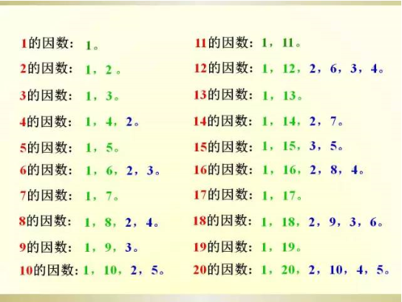Select the green 3 in the 3 row
This screenshot has height=302, width=402.
(x=109, y=96)
